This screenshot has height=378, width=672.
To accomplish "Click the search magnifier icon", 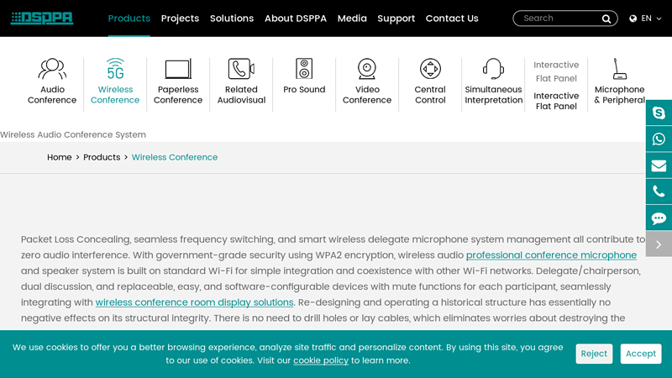I will [606, 18].
